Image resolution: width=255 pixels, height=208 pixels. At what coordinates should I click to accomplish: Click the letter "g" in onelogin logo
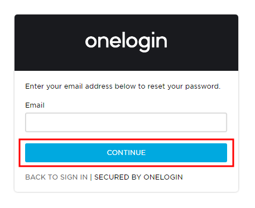click(x=145, y=43)
